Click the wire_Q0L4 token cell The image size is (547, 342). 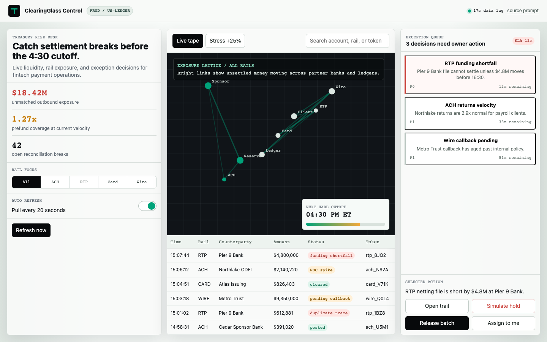[377, 299]
